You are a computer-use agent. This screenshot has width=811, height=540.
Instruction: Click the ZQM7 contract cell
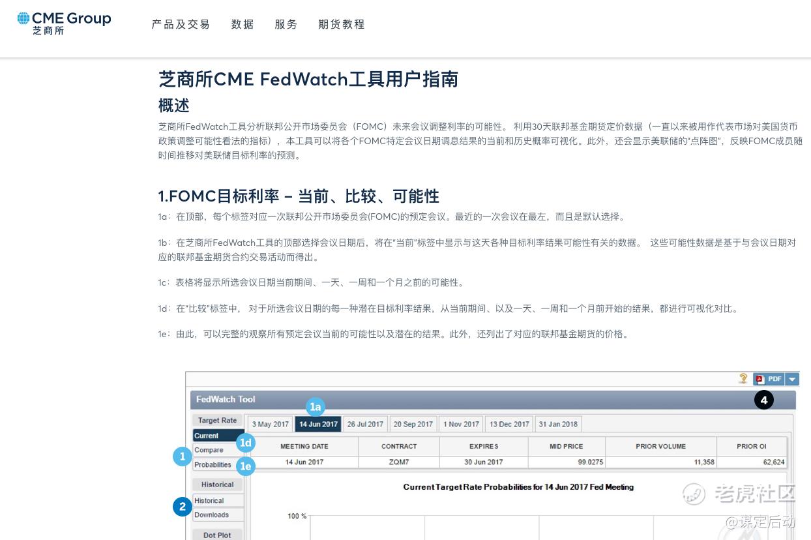pyautogui.click(x=399, y=462)
